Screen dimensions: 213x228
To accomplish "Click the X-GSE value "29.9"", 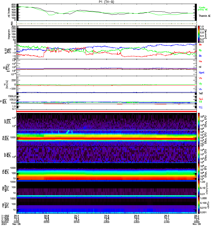I will [16, 216].
